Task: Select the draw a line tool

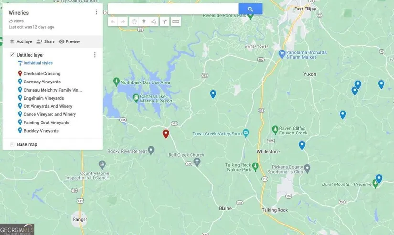Action: (x=154, y=21)
